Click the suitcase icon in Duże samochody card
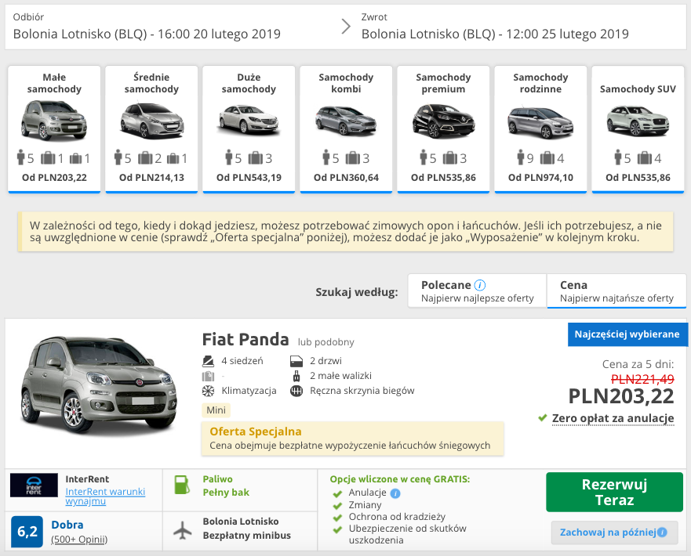The height and width of the screenshot is (556, 691). pos(256,157)
